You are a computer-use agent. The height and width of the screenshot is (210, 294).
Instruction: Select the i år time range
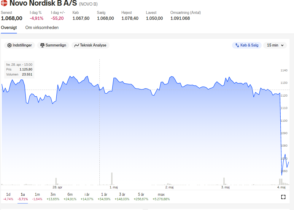coord(87,197)
